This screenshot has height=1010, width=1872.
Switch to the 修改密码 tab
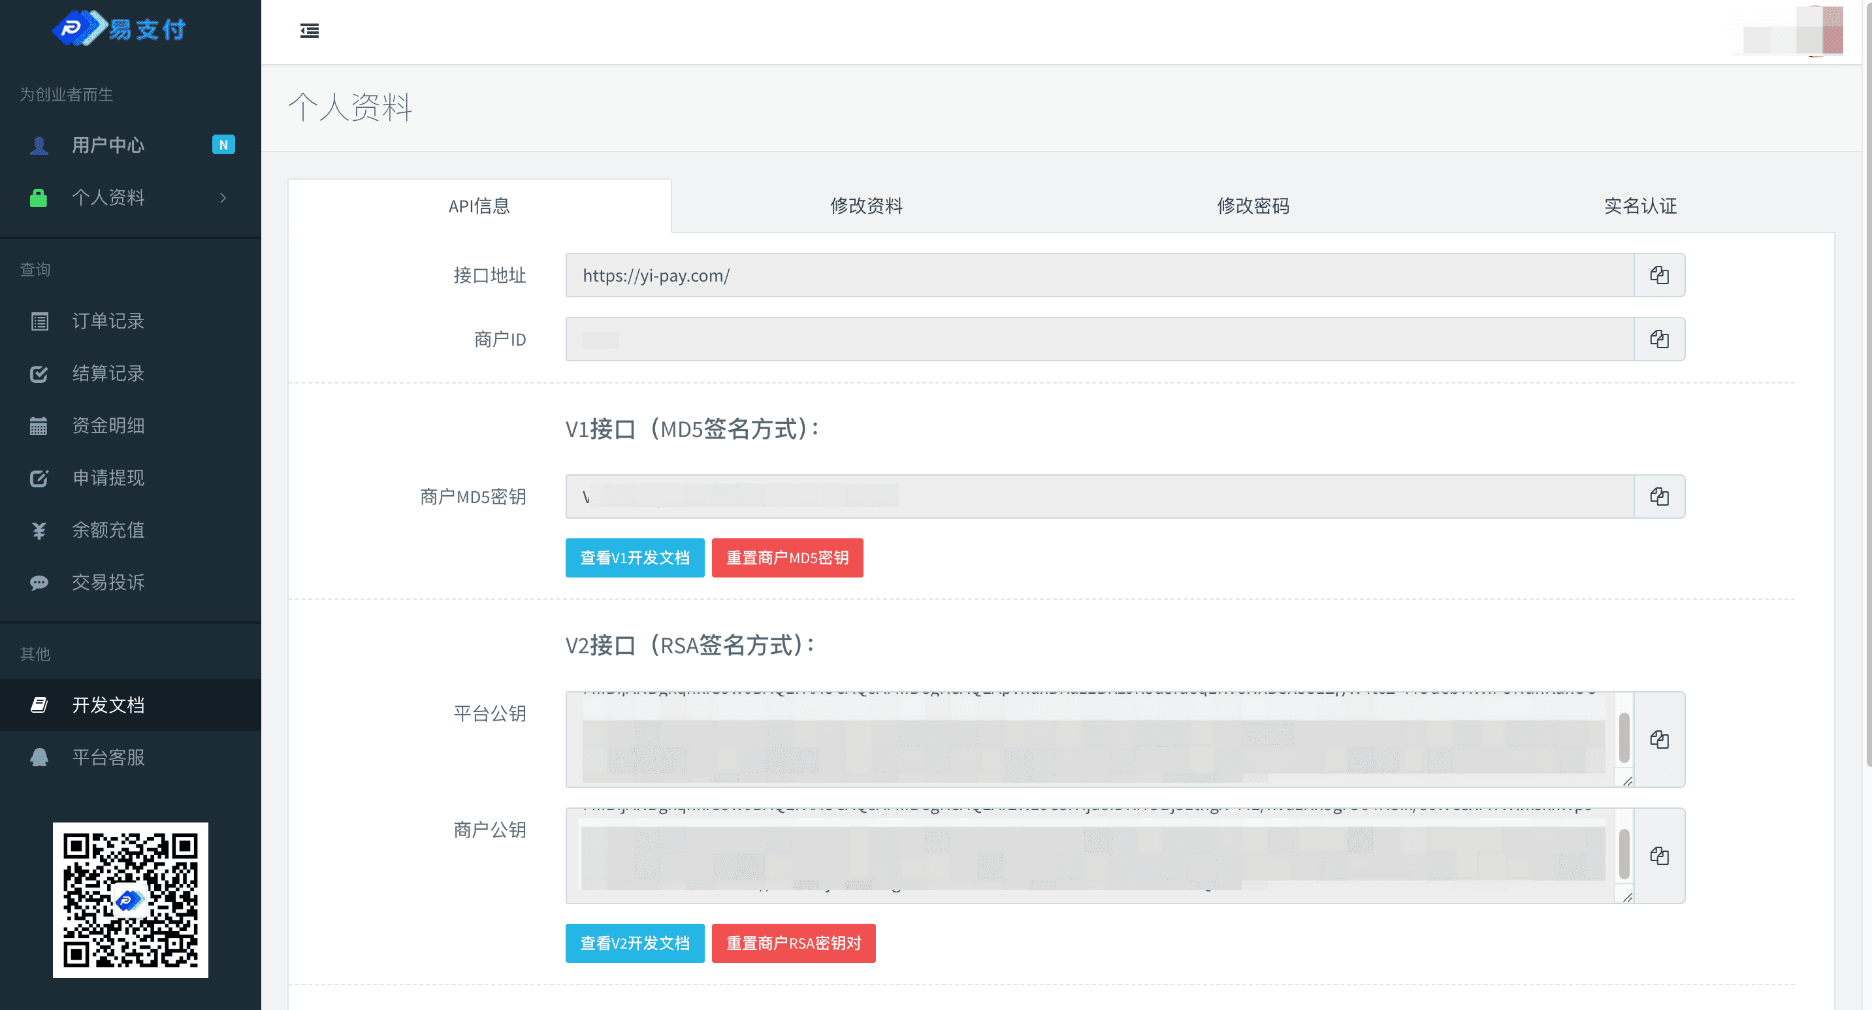[1253, 206]
